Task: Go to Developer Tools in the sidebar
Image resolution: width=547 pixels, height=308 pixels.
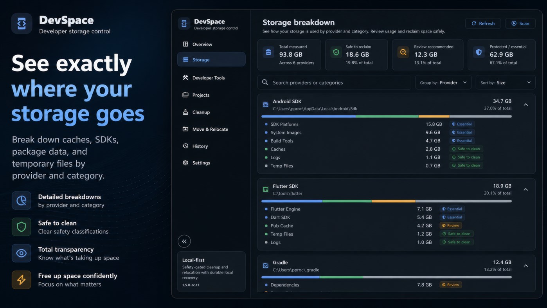Action: pyautogui.click(x=211, y=78)
